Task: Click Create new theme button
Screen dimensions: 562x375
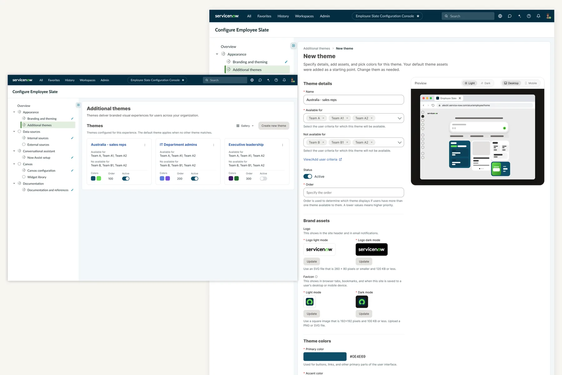Action: [x=274, y=126]
